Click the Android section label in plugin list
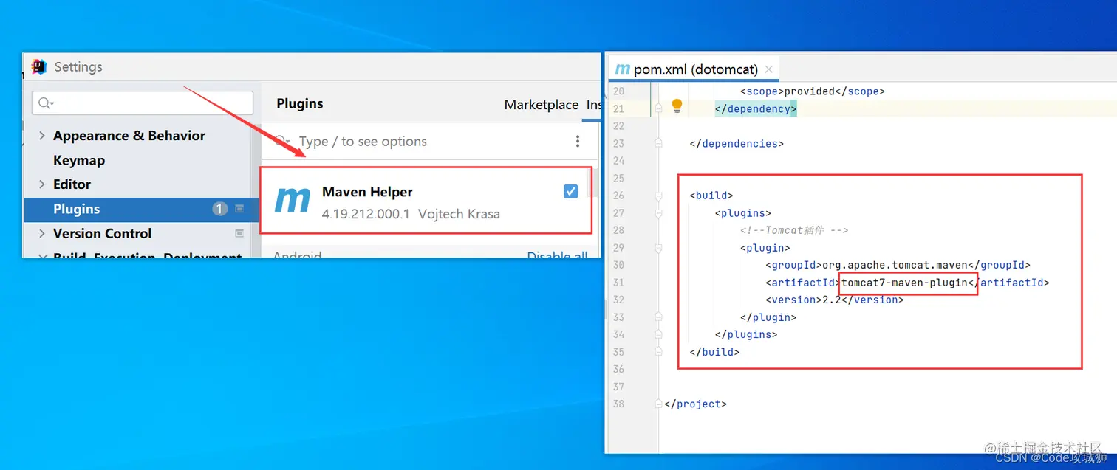The width and height of the screenshot is (1117, 470). pyautogui.click(x=298, y=255)
